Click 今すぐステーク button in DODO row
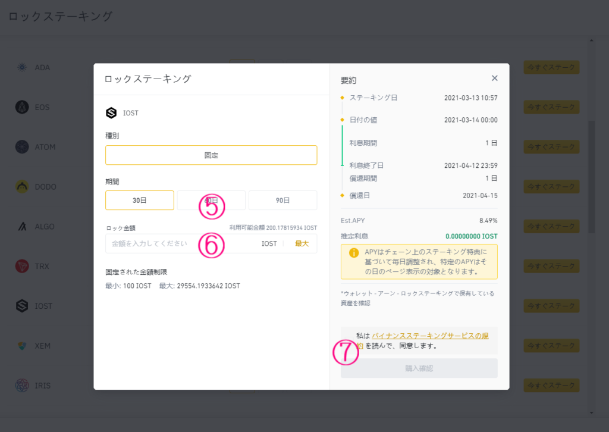 tap(551, 186)
